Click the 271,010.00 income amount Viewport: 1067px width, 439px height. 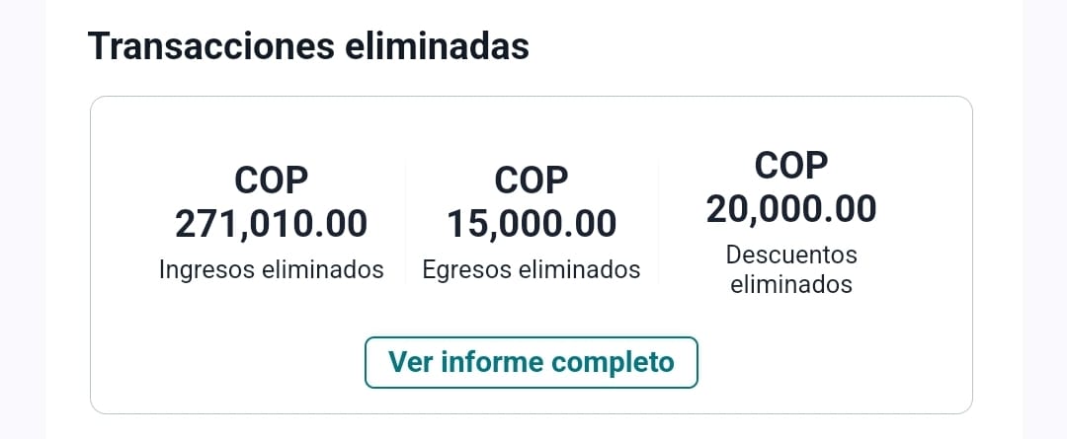coord(271,224)
